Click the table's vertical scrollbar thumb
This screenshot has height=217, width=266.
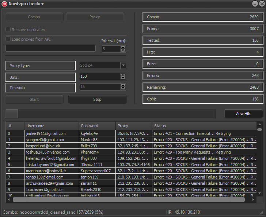(259, 129)
